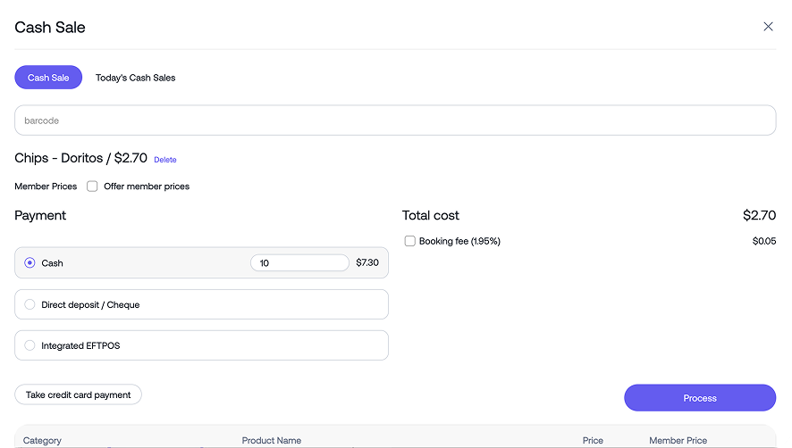This screenshot has width=792, height=448.
Task: Take credit card payment
Action: click(x=79, y=394)
